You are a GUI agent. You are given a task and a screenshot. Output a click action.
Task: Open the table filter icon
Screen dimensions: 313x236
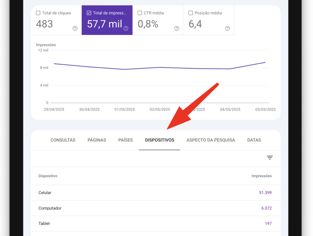tap(270, 158)
